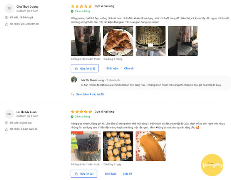Click review-count icon beside 18 Đánh giá
231x180 pixels.
pyautogui.click(x=7, y=18)
